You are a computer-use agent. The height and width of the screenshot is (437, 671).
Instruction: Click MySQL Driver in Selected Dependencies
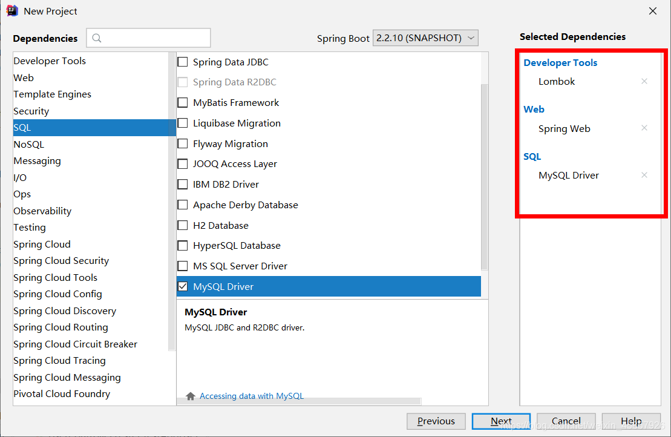569,176
